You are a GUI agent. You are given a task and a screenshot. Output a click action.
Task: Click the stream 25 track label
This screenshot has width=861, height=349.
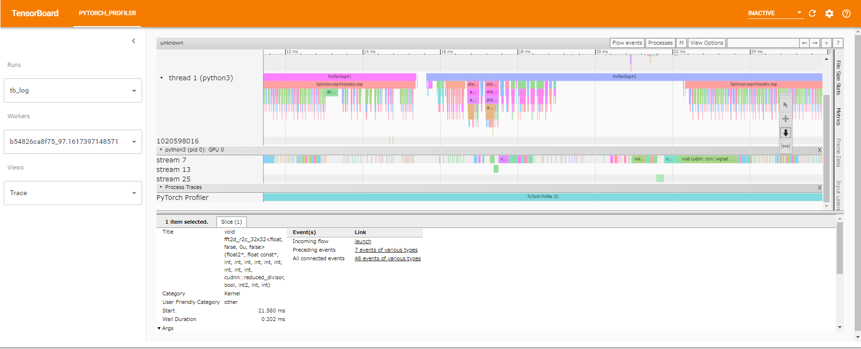[x=173, y=179]
